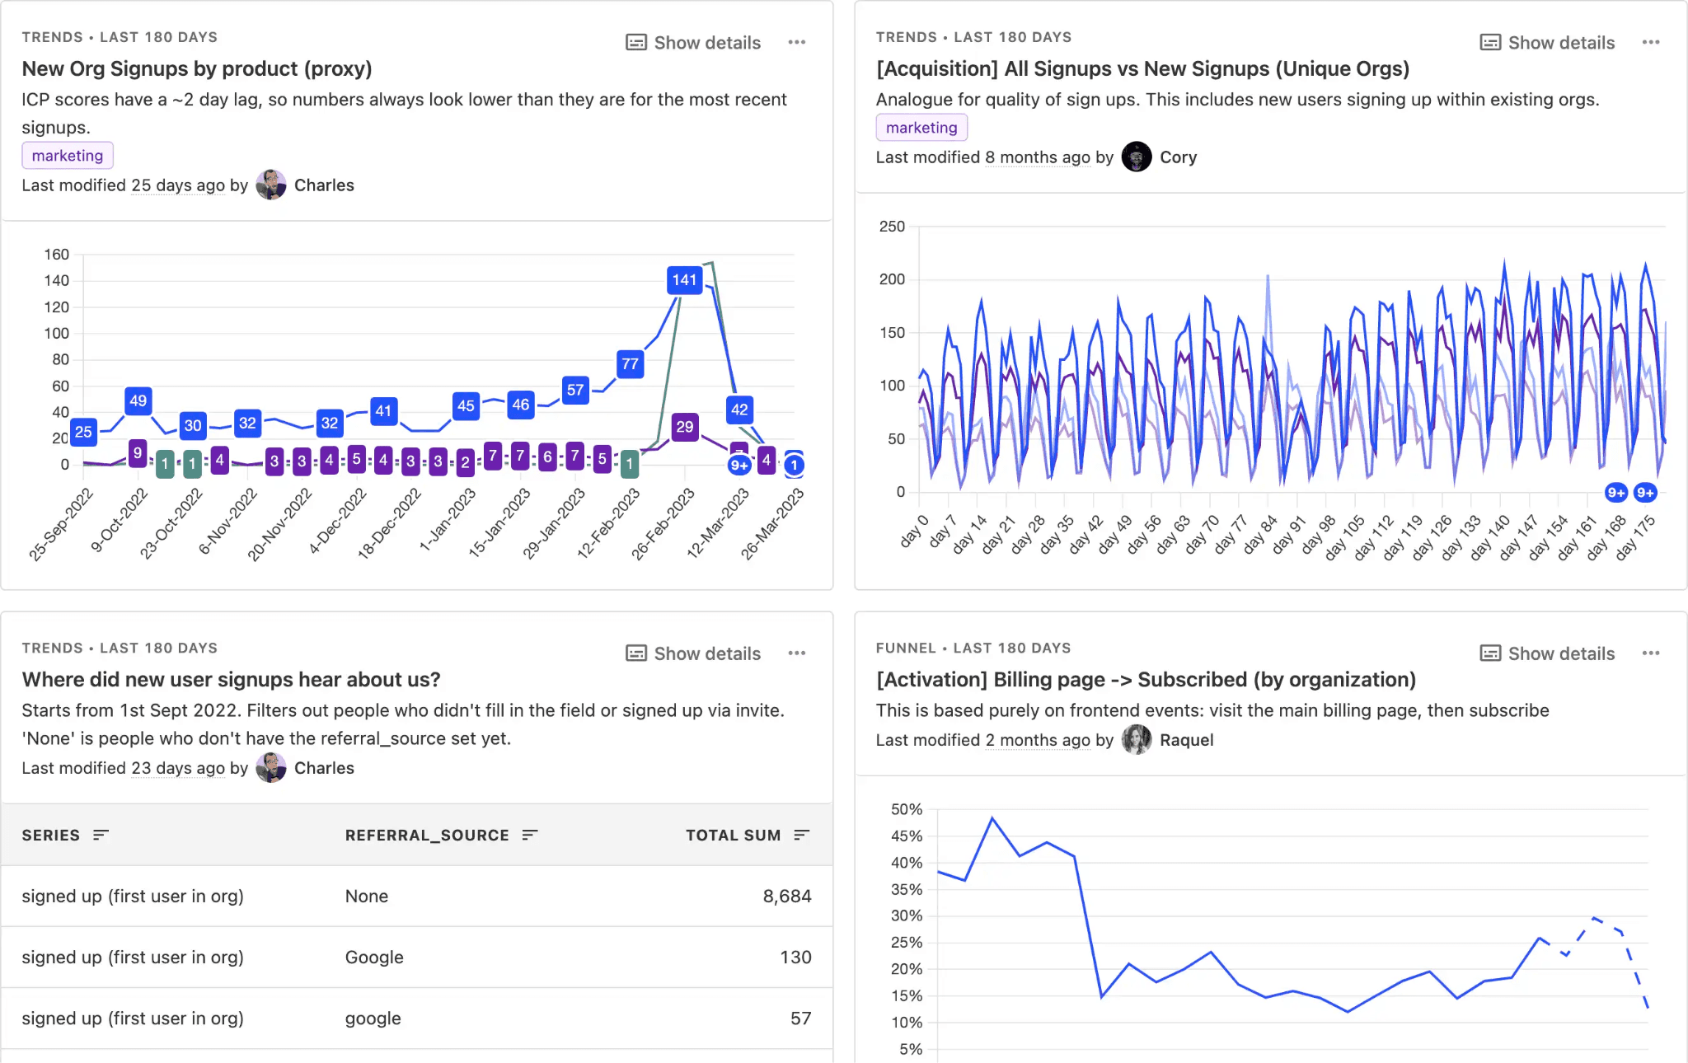1688x1063 pixels.
Task: Open '[Activation] Billing page -> Subscribed' insight title
Action: pos(1146,679)
